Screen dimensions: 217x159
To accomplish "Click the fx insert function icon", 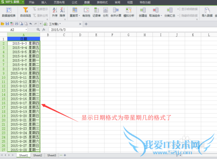I will 44,30.
